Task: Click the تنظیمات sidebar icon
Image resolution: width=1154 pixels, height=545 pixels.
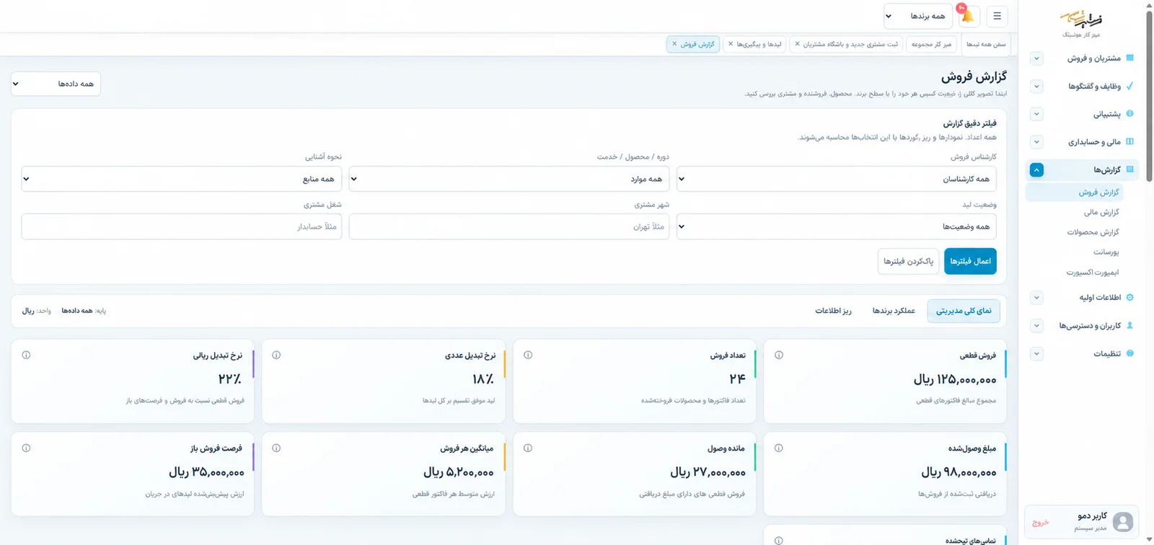Action: click(x=1129, y=353)
